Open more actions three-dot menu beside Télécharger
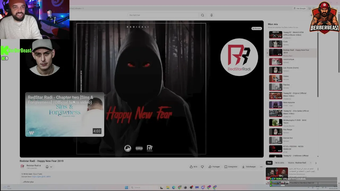The image size is (340, 191). 261,167
